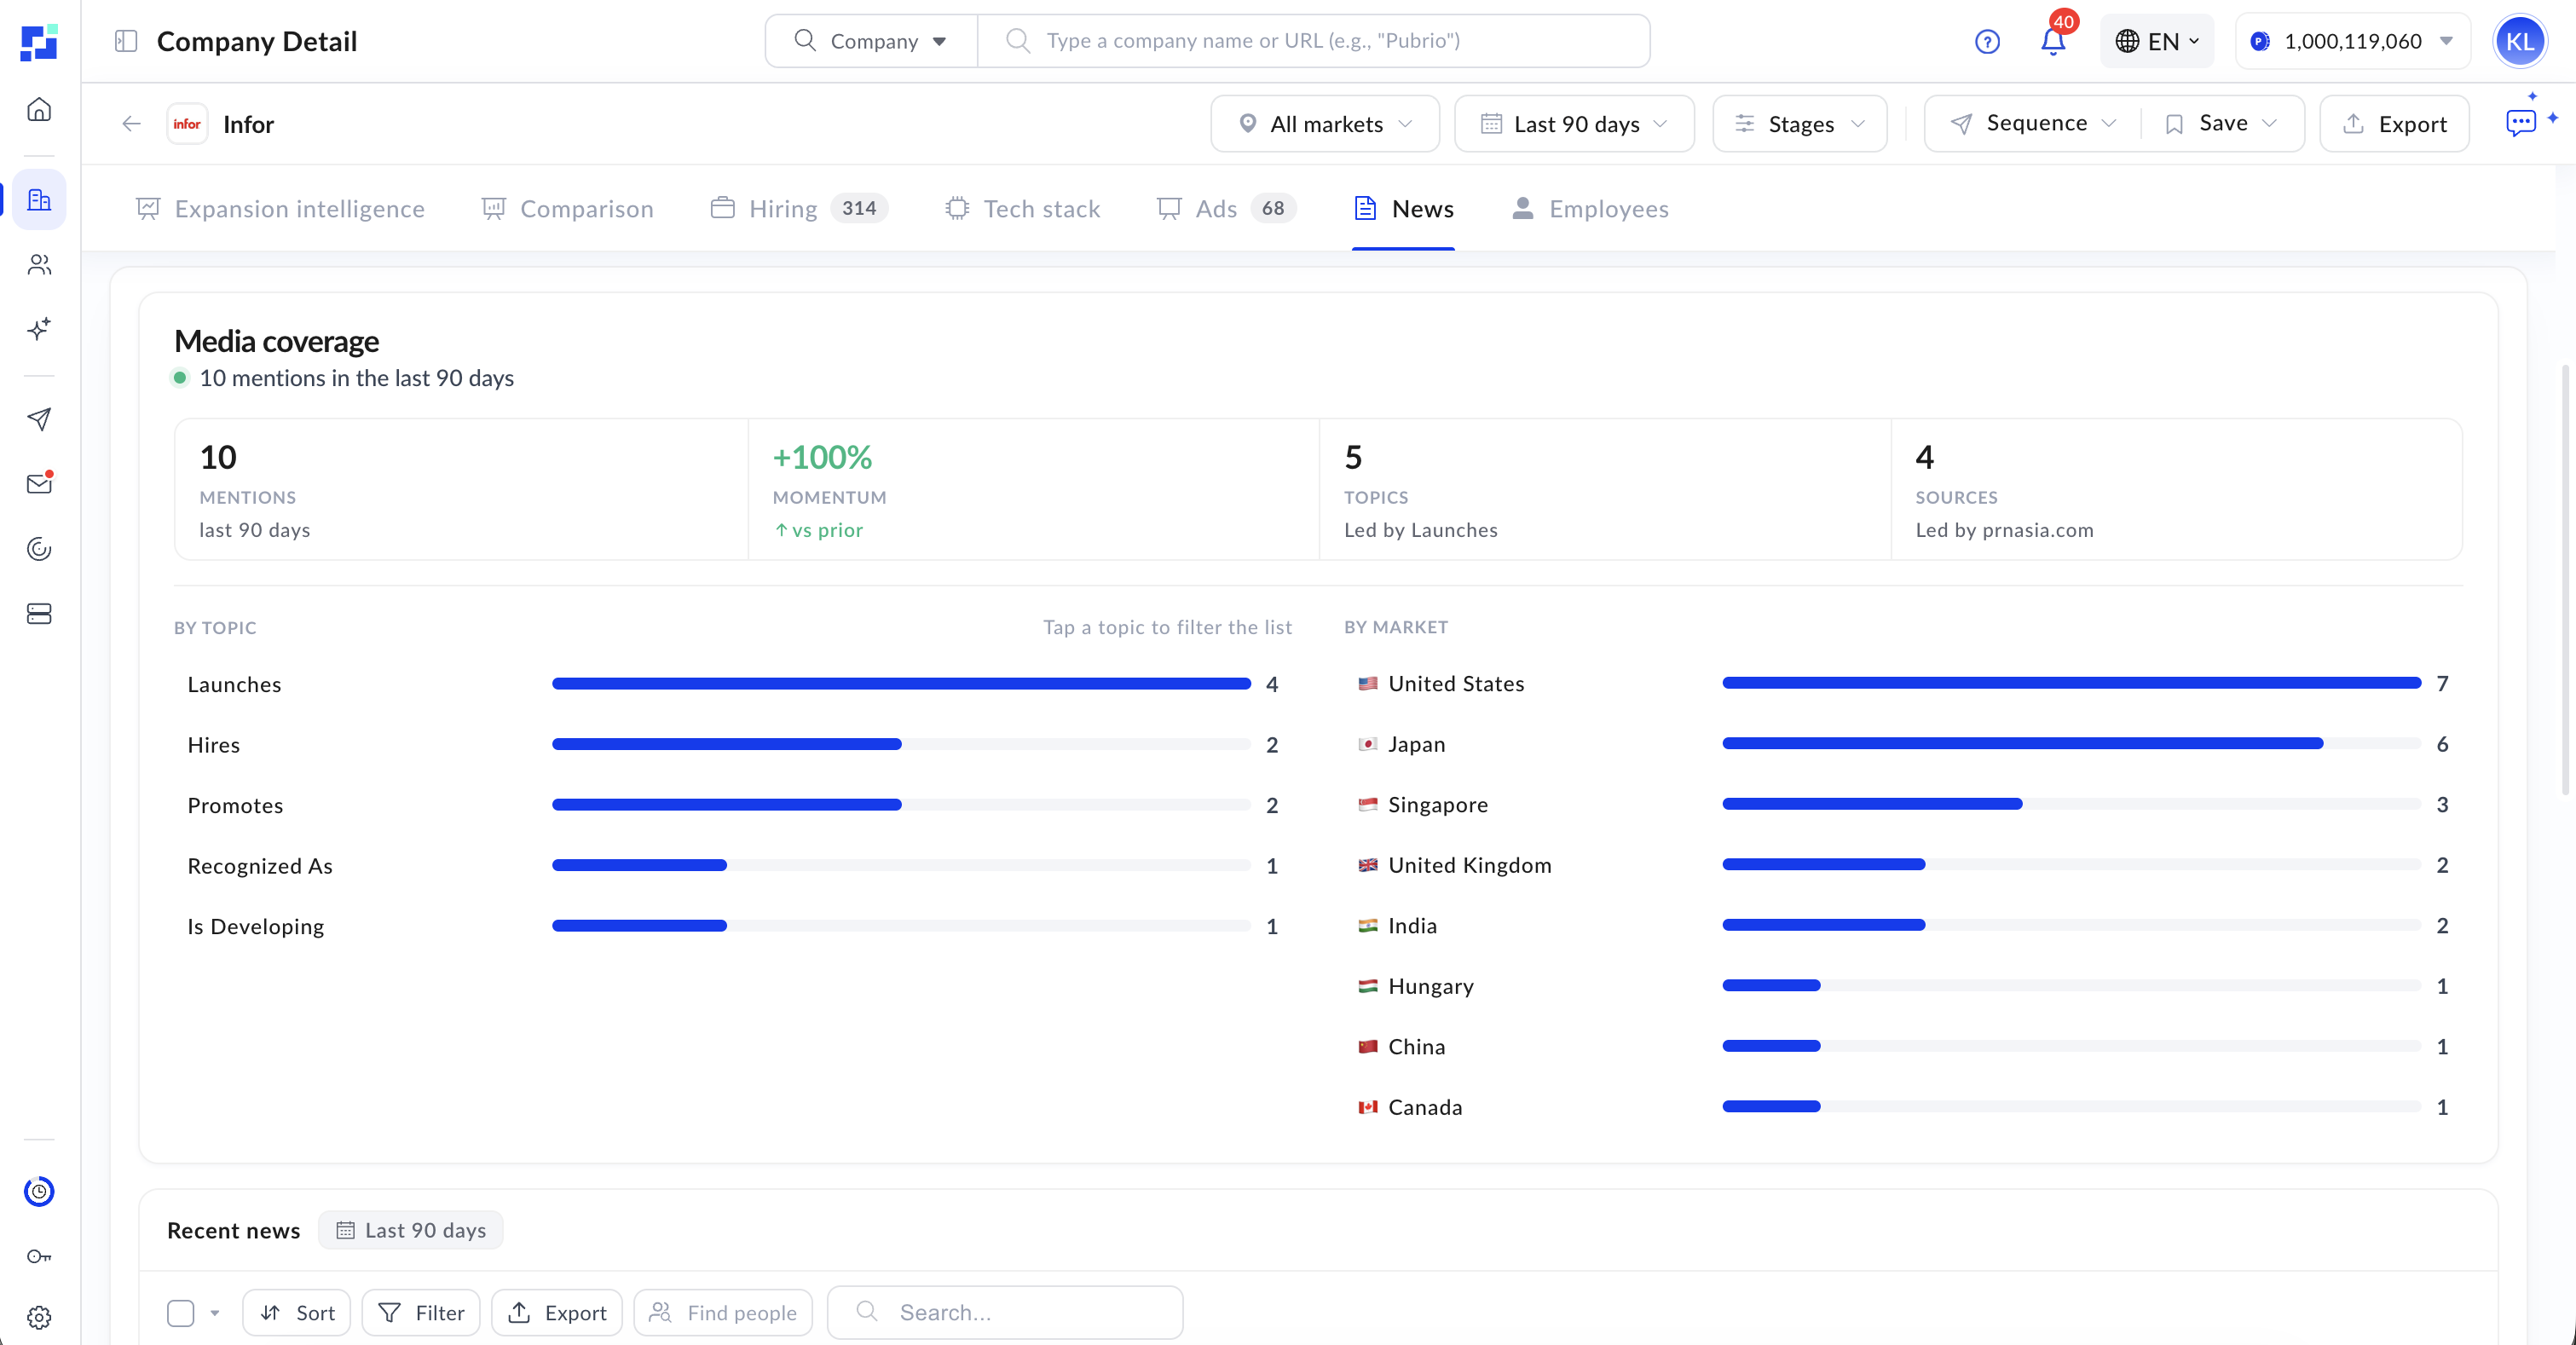Open the Settings gear icon in sidebar
Screen dimensions: 2576x1345
coord(39,1318)
